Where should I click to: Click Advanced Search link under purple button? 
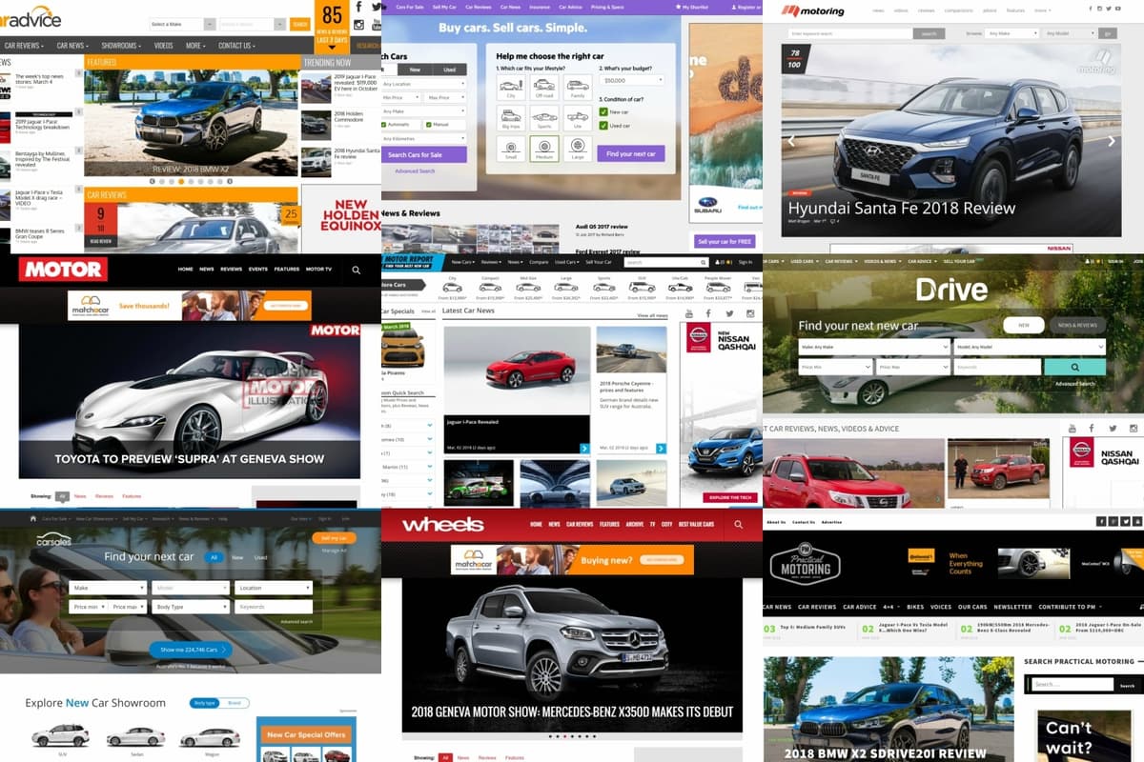point(415,171)
